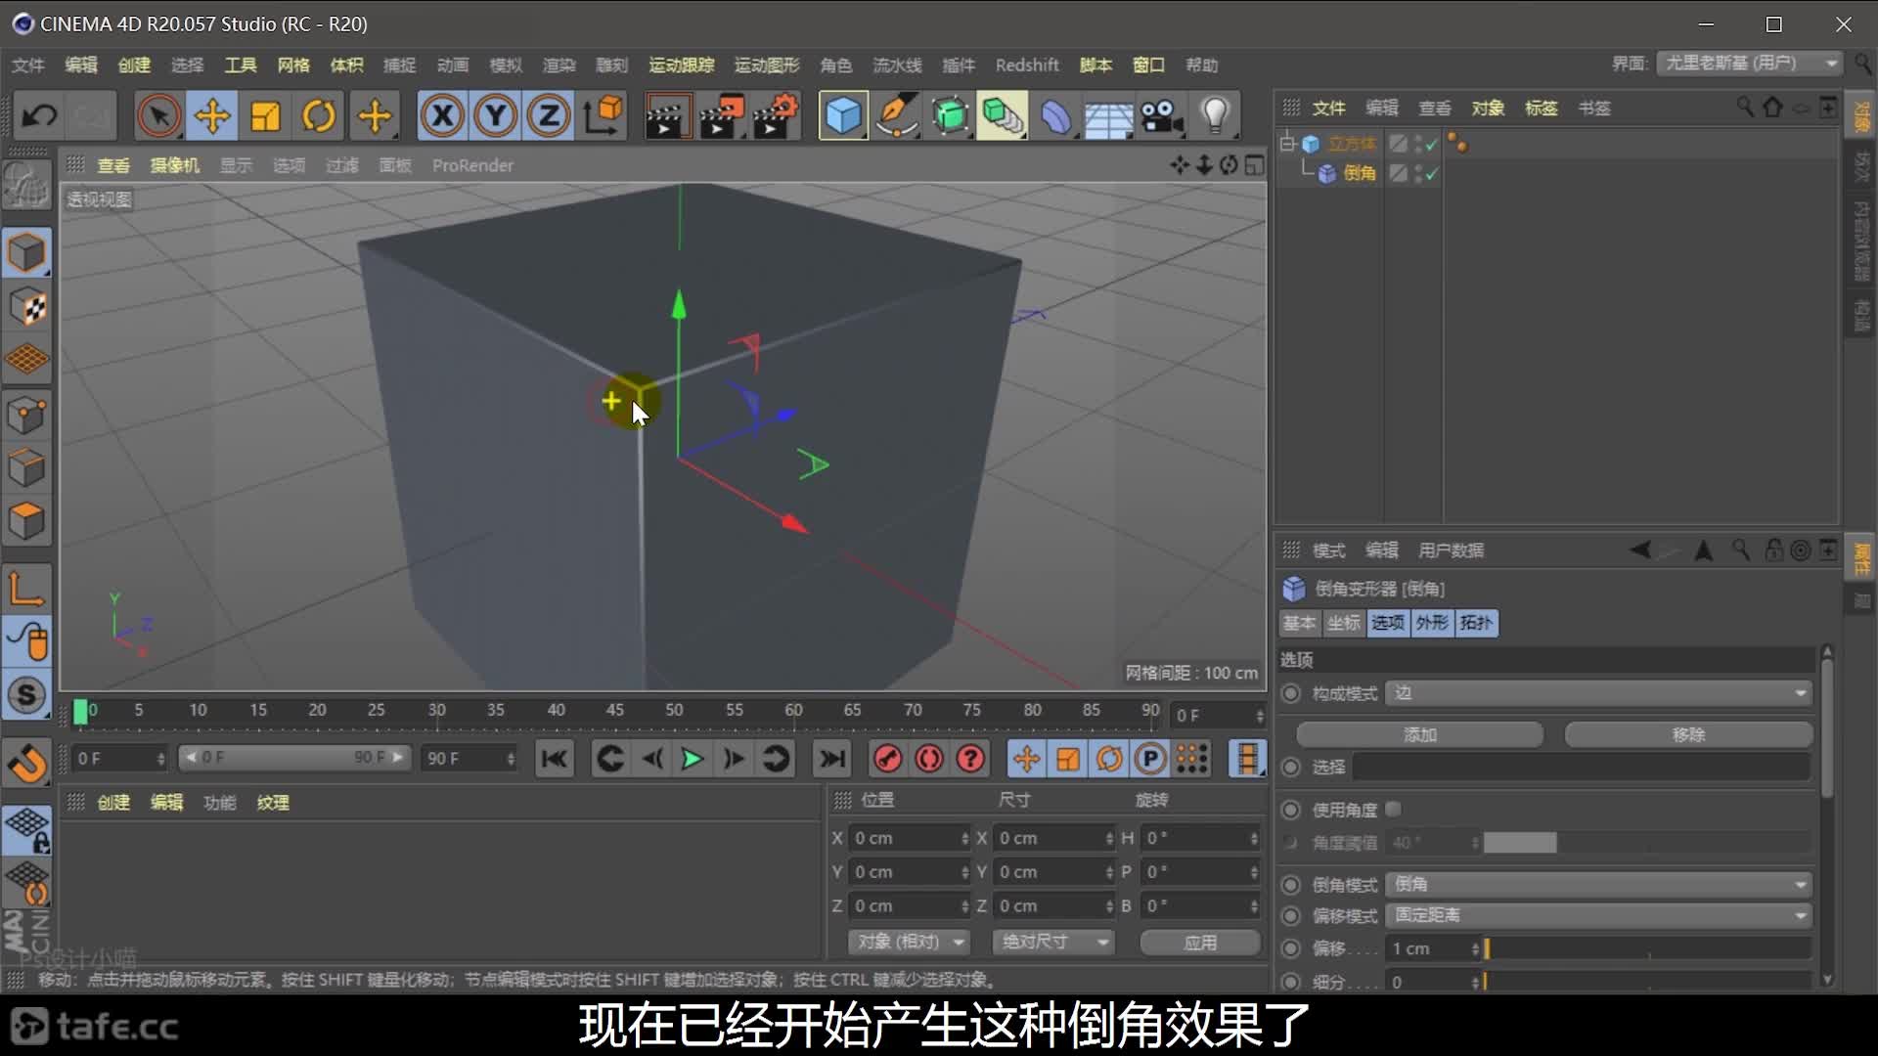Switch to 外形 tab
This screenshot has height=1056, width=1878.
pyautogui.click(x=1432, y=623)
